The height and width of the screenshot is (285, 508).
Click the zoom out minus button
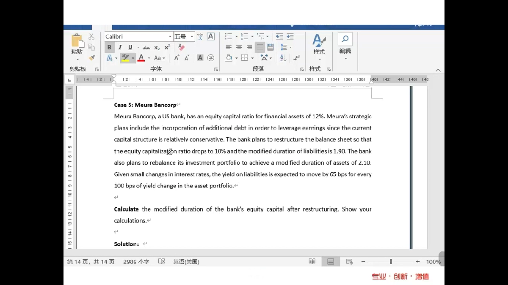tap(363, 262)
